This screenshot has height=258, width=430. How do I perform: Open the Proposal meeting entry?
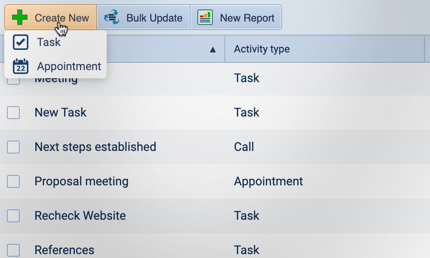(x=81, y=181)
